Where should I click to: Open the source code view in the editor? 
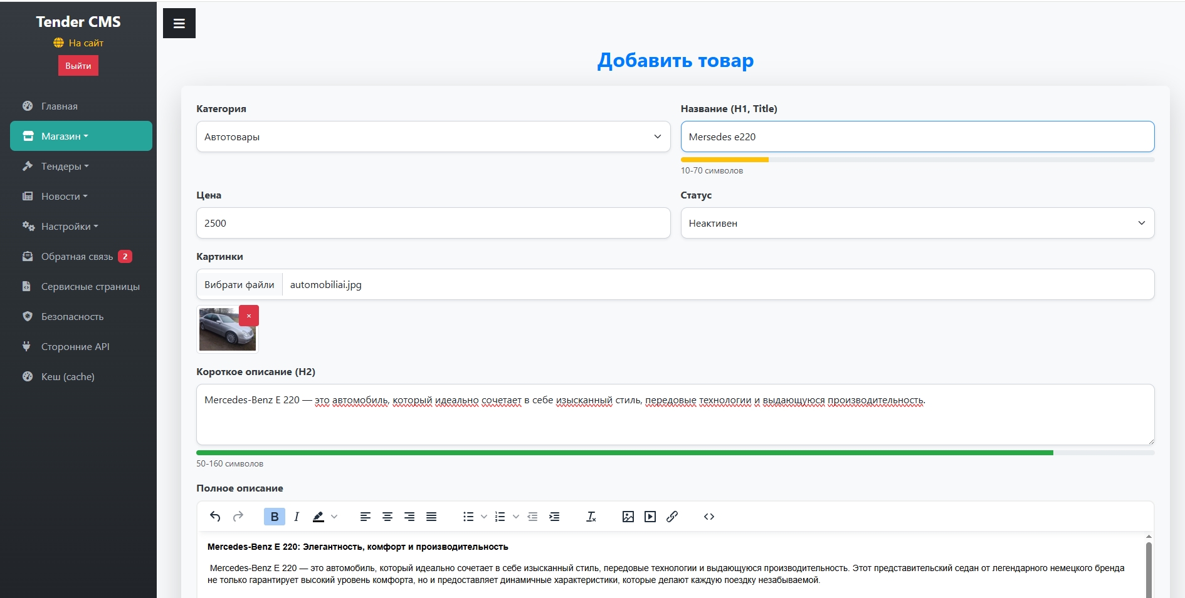[x=709, y=517]
